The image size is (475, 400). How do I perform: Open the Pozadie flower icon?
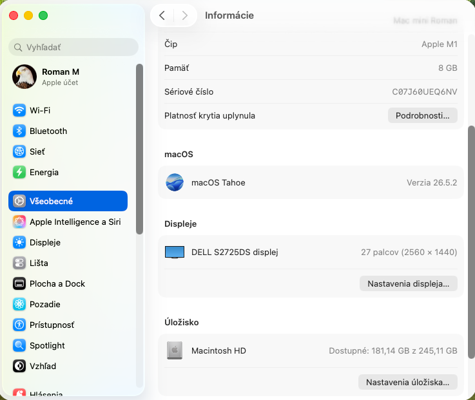pyautogui.click(x=19, y=304)
